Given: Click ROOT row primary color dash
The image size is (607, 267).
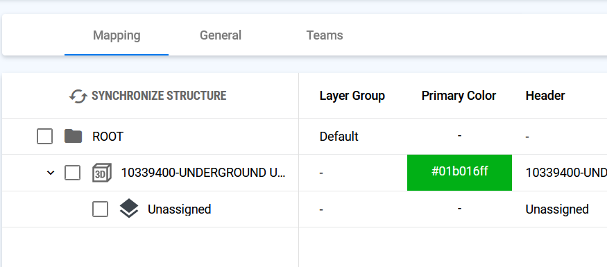Looking at the screenshot, I should pos(459,136).
